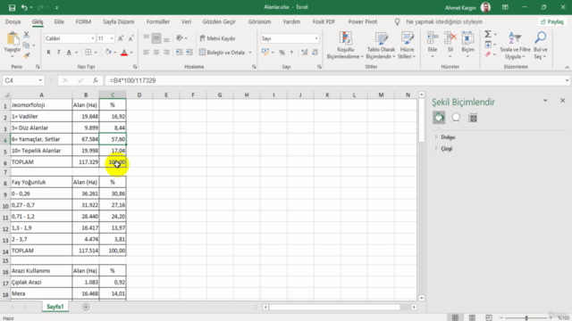Switch to the Sayfa Düzeni tab
Image resolution: width=572 pixels, height=321 pixels.
click(x=119, y=21)
